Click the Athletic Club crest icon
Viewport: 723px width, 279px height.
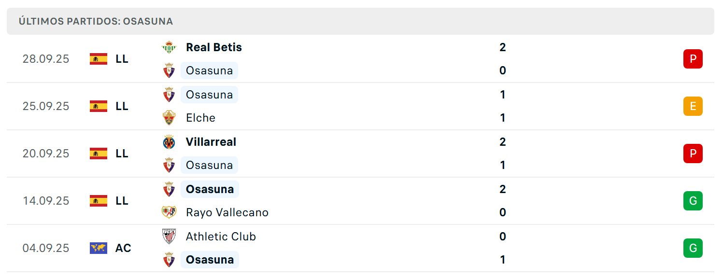point(169,237)
